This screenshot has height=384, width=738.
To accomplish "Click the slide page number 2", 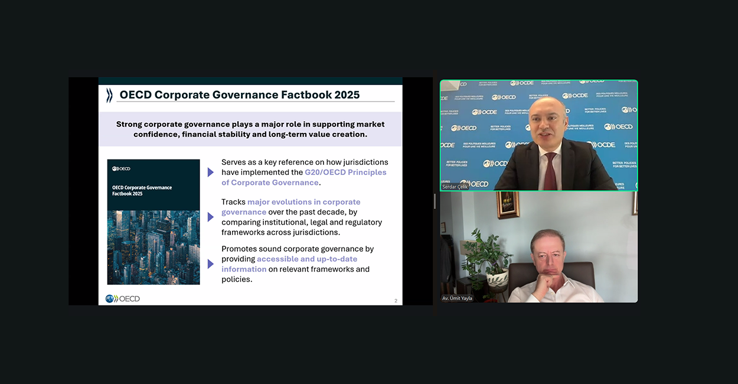I will pyautogui.click(x=396, y=301).
